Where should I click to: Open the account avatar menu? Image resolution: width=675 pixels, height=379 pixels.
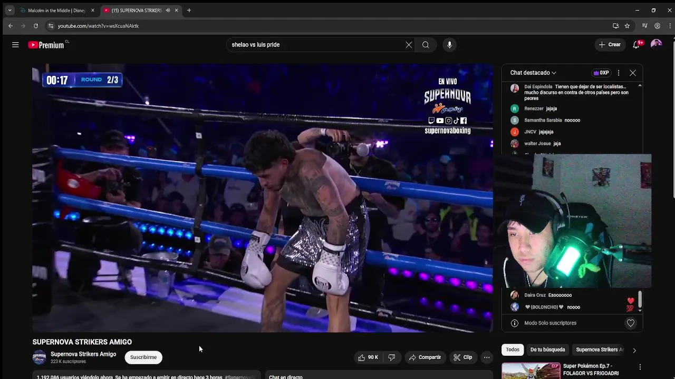point(656,45)
